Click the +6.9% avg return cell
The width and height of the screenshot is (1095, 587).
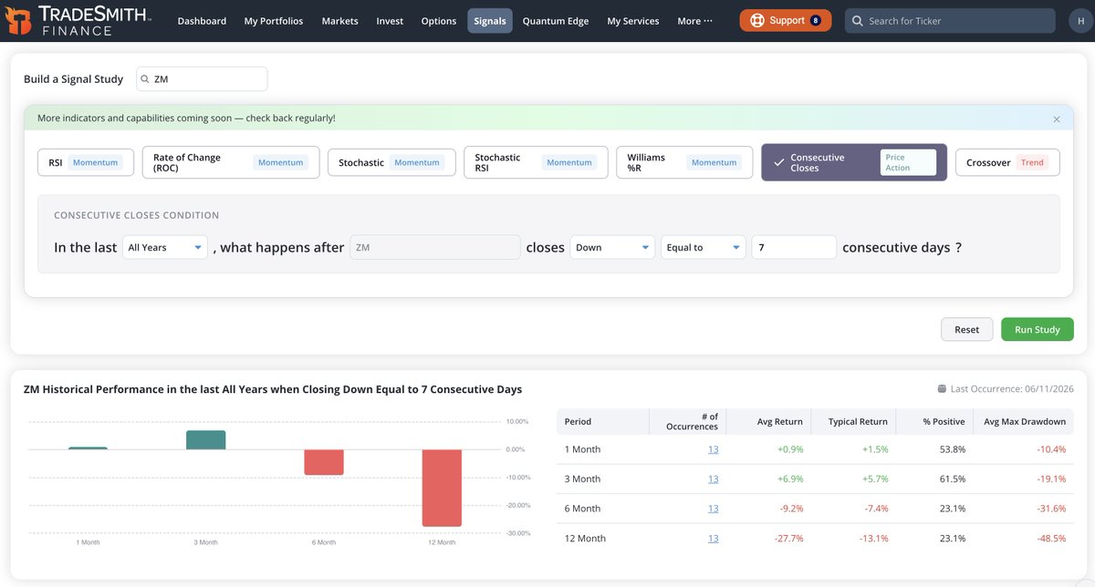789,479
